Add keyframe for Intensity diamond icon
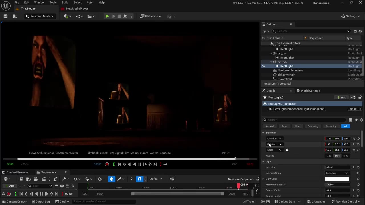This screenshot has height=205, width=365. pyautogui.click(x=358, y=167)
